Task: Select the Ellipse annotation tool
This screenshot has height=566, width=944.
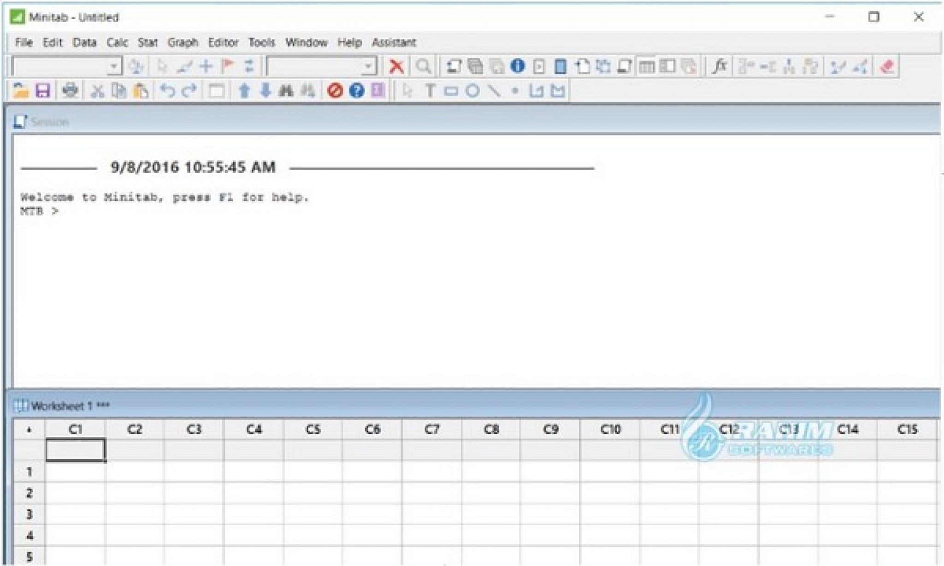Action: [x=472, y=91]
